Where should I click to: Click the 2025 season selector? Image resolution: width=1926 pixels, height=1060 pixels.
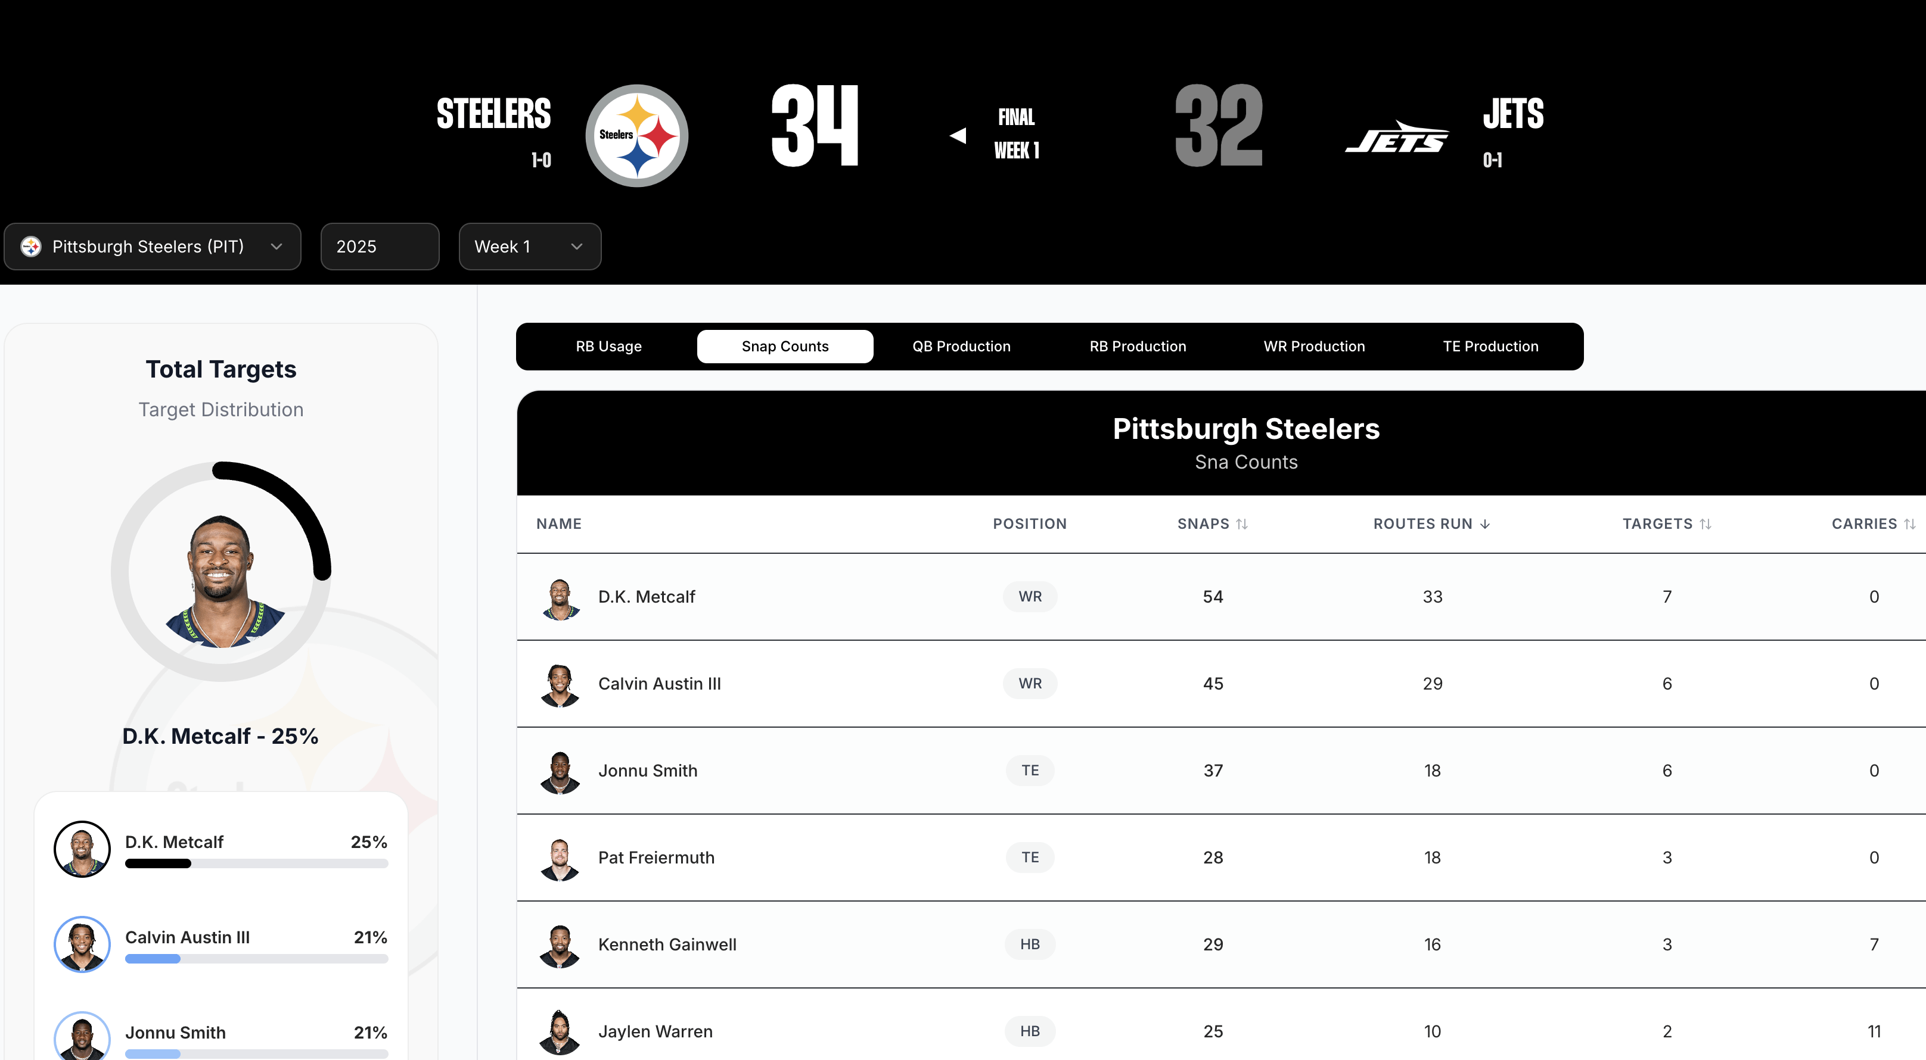379,247
